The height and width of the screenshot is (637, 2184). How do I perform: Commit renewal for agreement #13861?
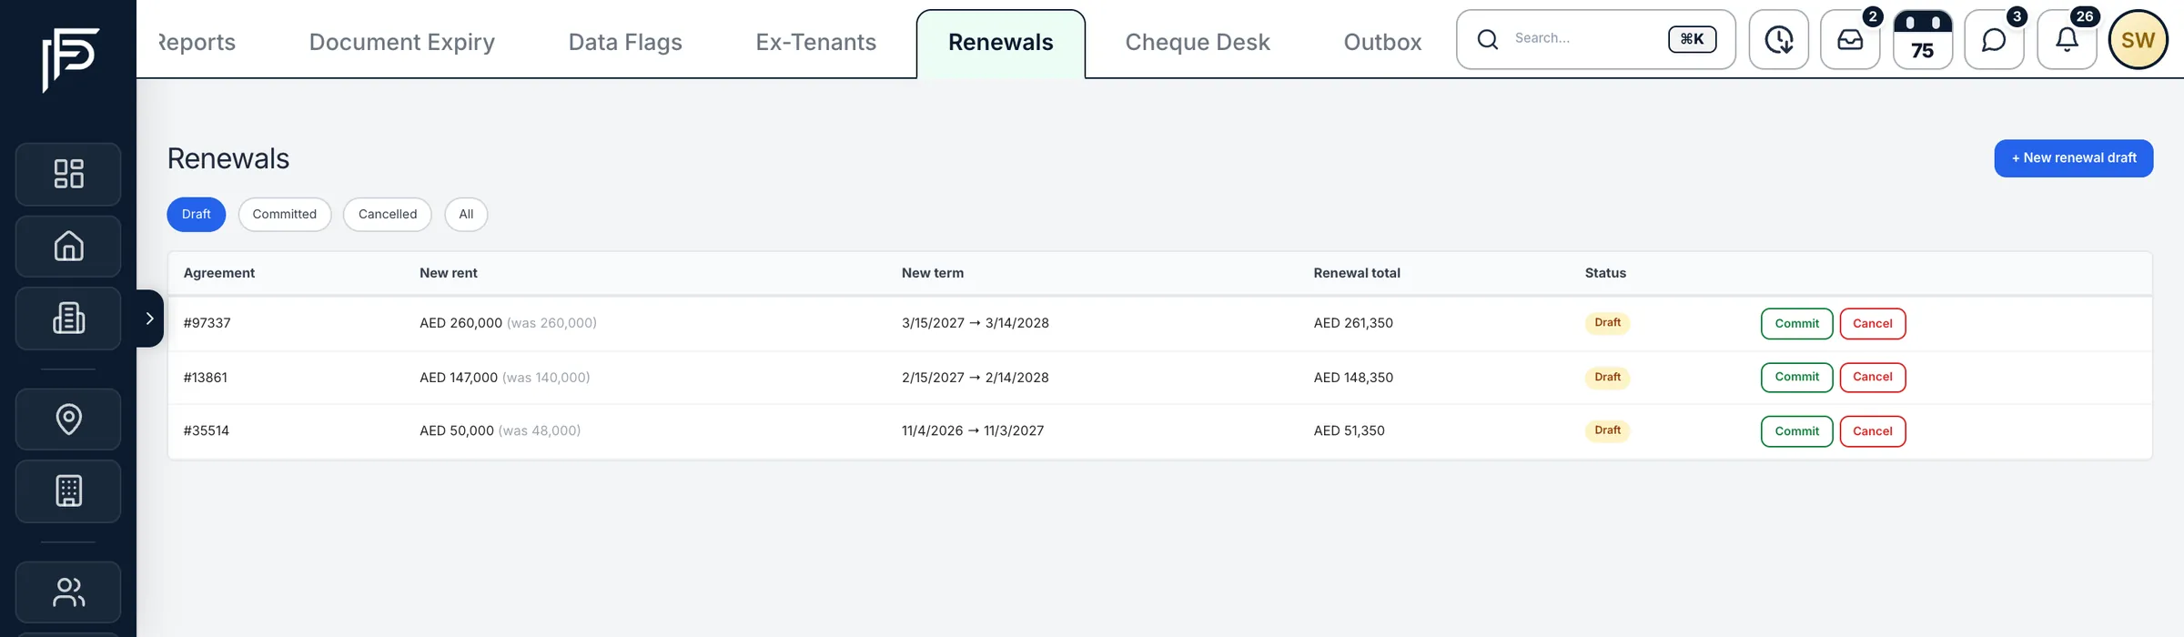(1797, 377)
